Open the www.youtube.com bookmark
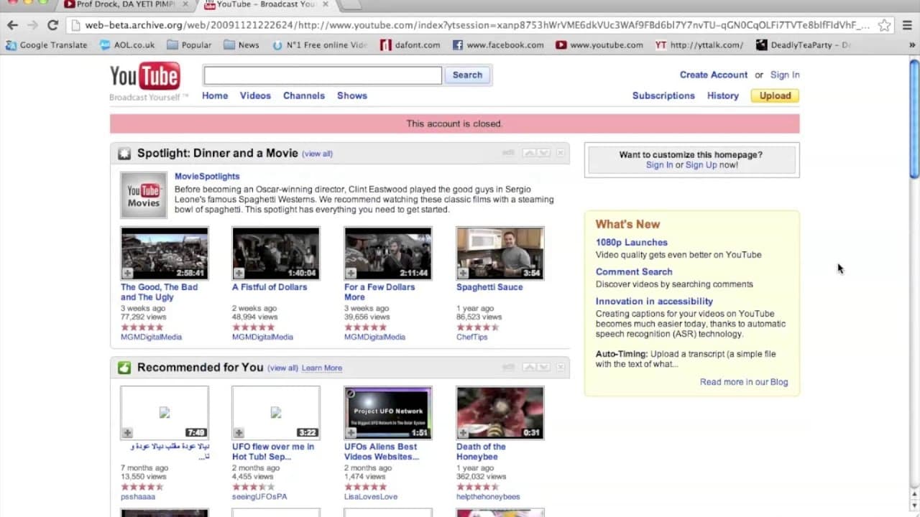This screenshot has height=517, width=920. click(x=599, y=45)
